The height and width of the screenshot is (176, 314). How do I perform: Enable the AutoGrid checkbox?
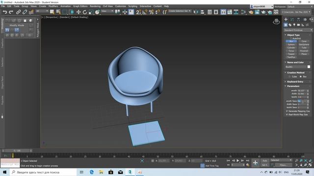[291, 38]
